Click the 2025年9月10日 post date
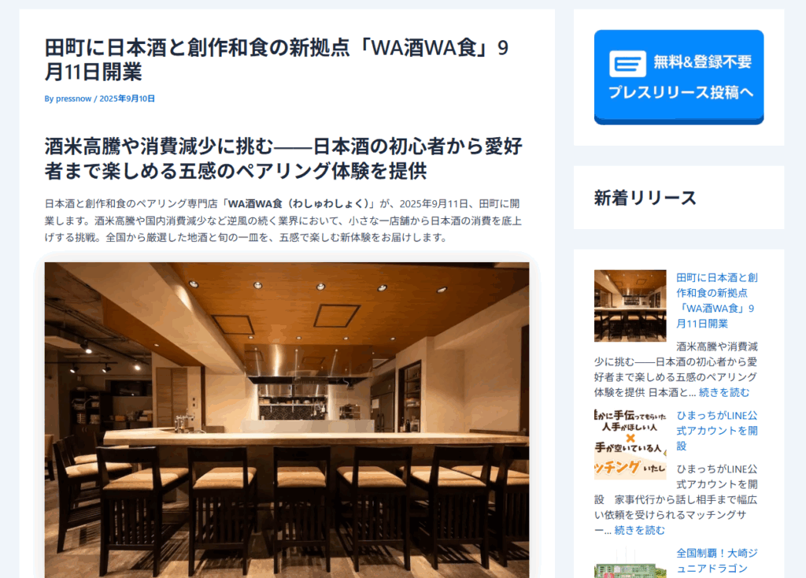This screenshot has width=806, height=578. (x=127, y=98)
